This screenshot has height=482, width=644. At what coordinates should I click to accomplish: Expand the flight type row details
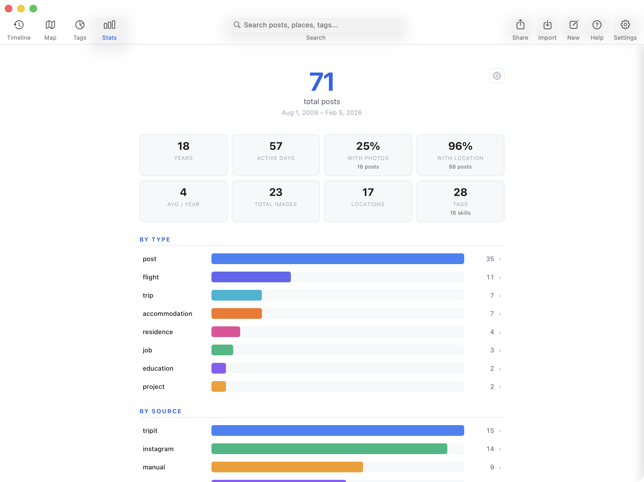500,277
